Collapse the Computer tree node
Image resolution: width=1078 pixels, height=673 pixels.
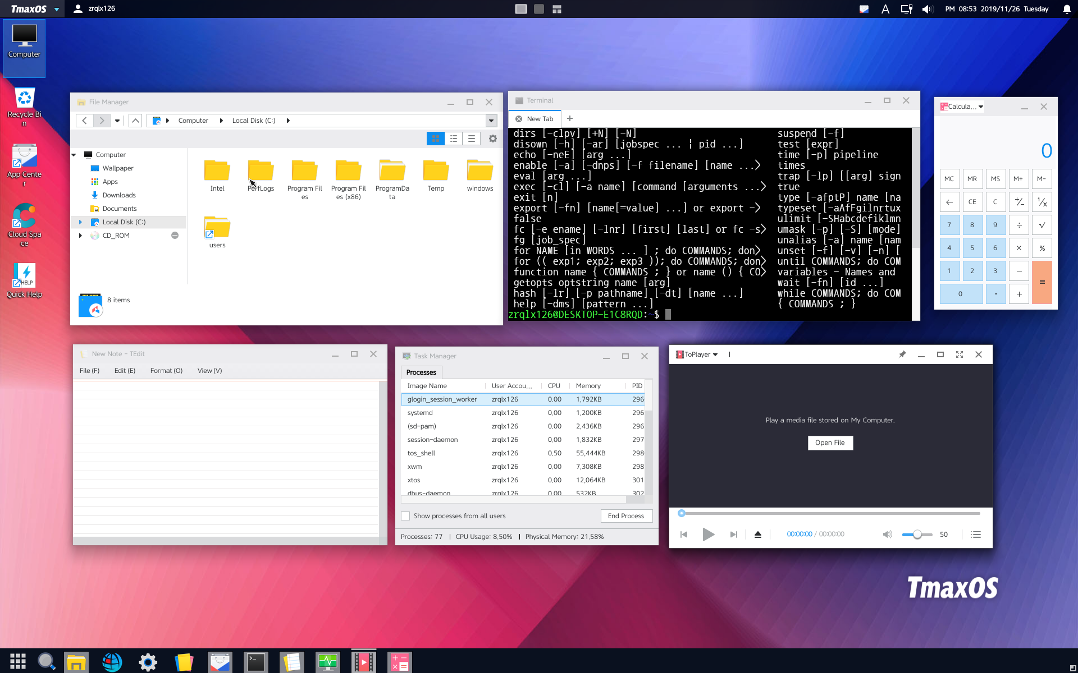[74, 155]
